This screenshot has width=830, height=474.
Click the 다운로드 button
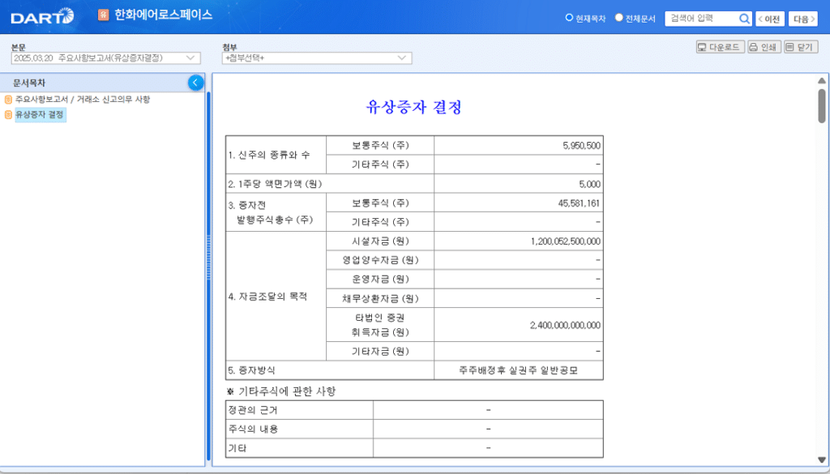[721, 47]
